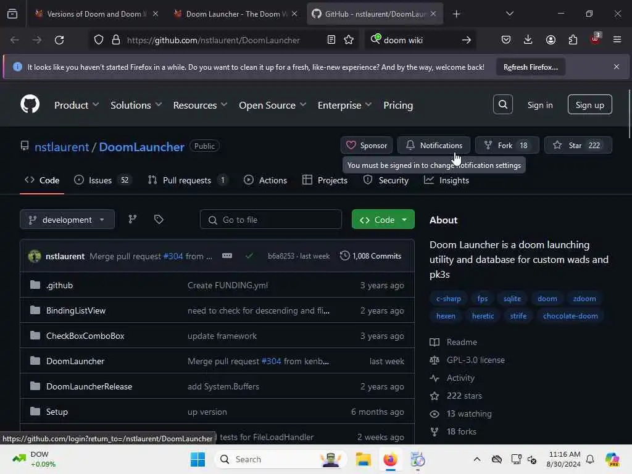This screenshot has width=632, height=474.
Task: Expand the Enterprise menu
Action: point(344,105)
